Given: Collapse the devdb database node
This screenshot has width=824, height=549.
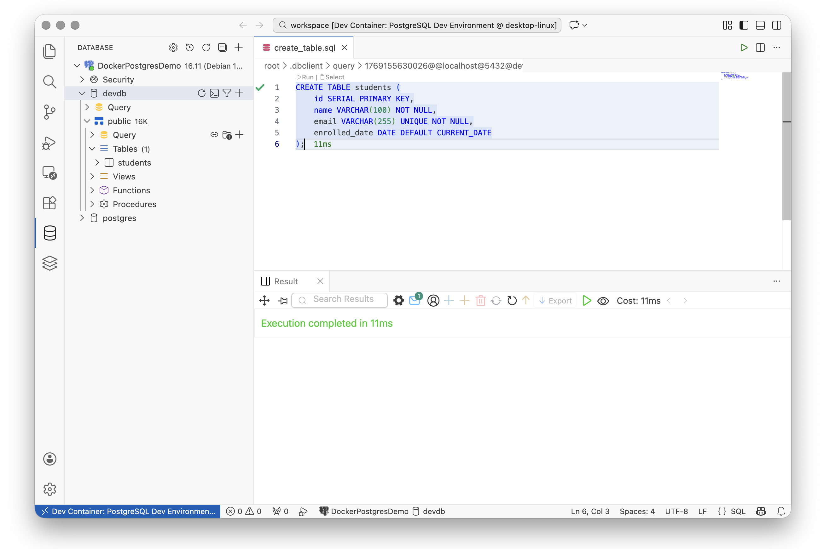Looking at the screenshot, I should pyautogui.click(x=82, y=93).
